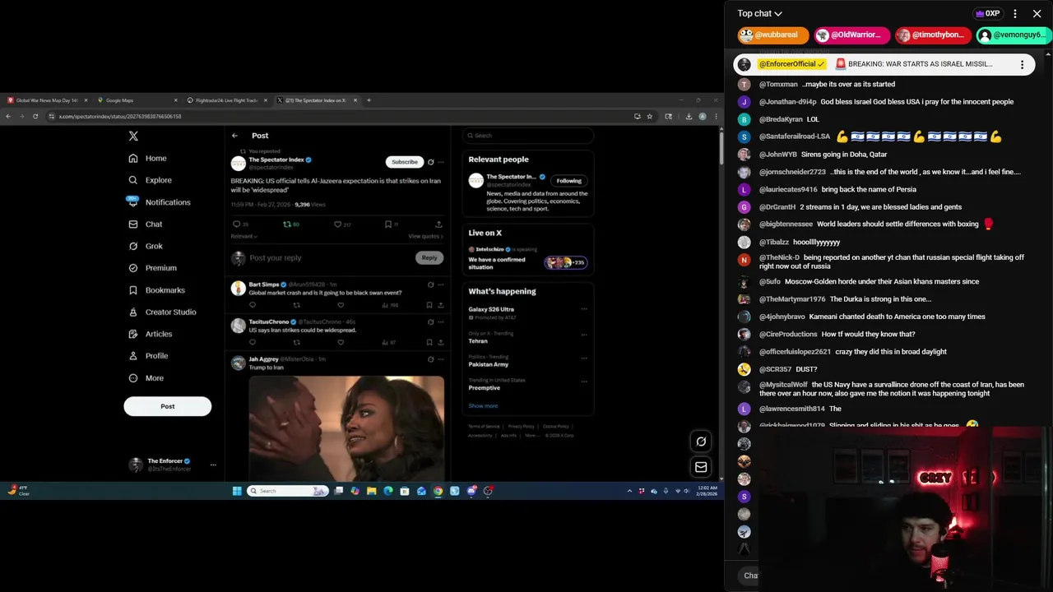Bookmark page with address bar star
1053x592 pixels.
point(649,117)
